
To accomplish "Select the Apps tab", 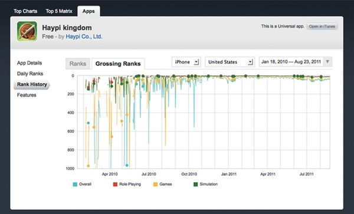I will [88, 11].
